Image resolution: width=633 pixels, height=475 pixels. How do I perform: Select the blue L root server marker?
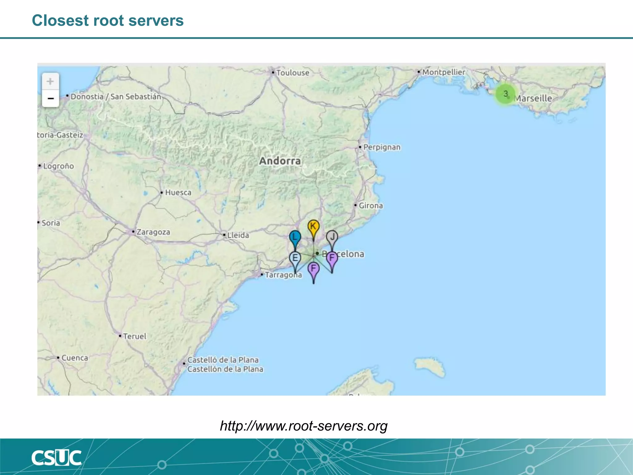(x=295, y=241)
